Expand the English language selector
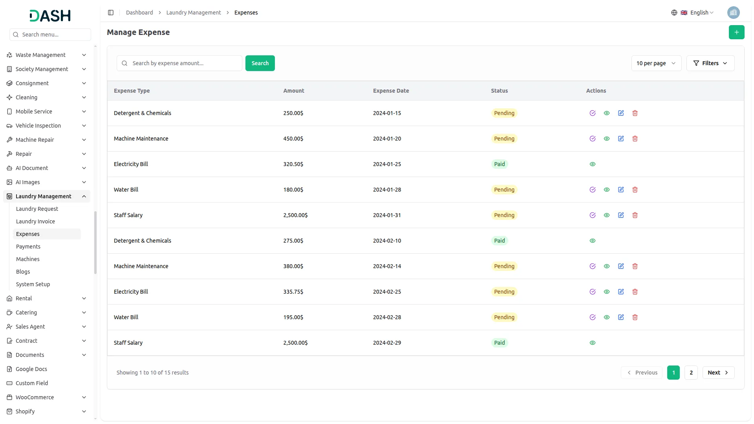 point(699,12)
